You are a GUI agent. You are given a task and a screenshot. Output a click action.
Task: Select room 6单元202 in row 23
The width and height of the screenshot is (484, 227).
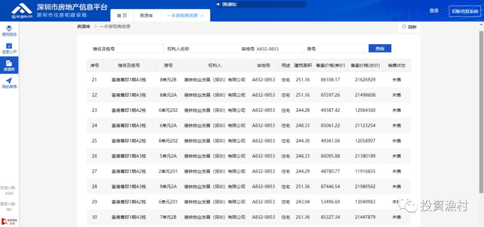tap(168, 111)
